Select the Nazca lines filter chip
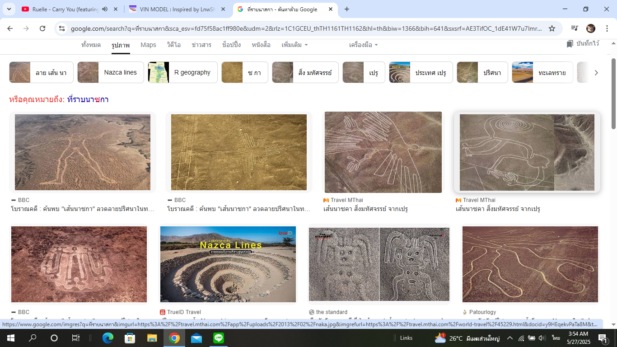 (111, 72)
